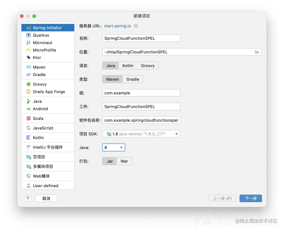Select the Kotlin icon in sidebar

pos(29,137)
